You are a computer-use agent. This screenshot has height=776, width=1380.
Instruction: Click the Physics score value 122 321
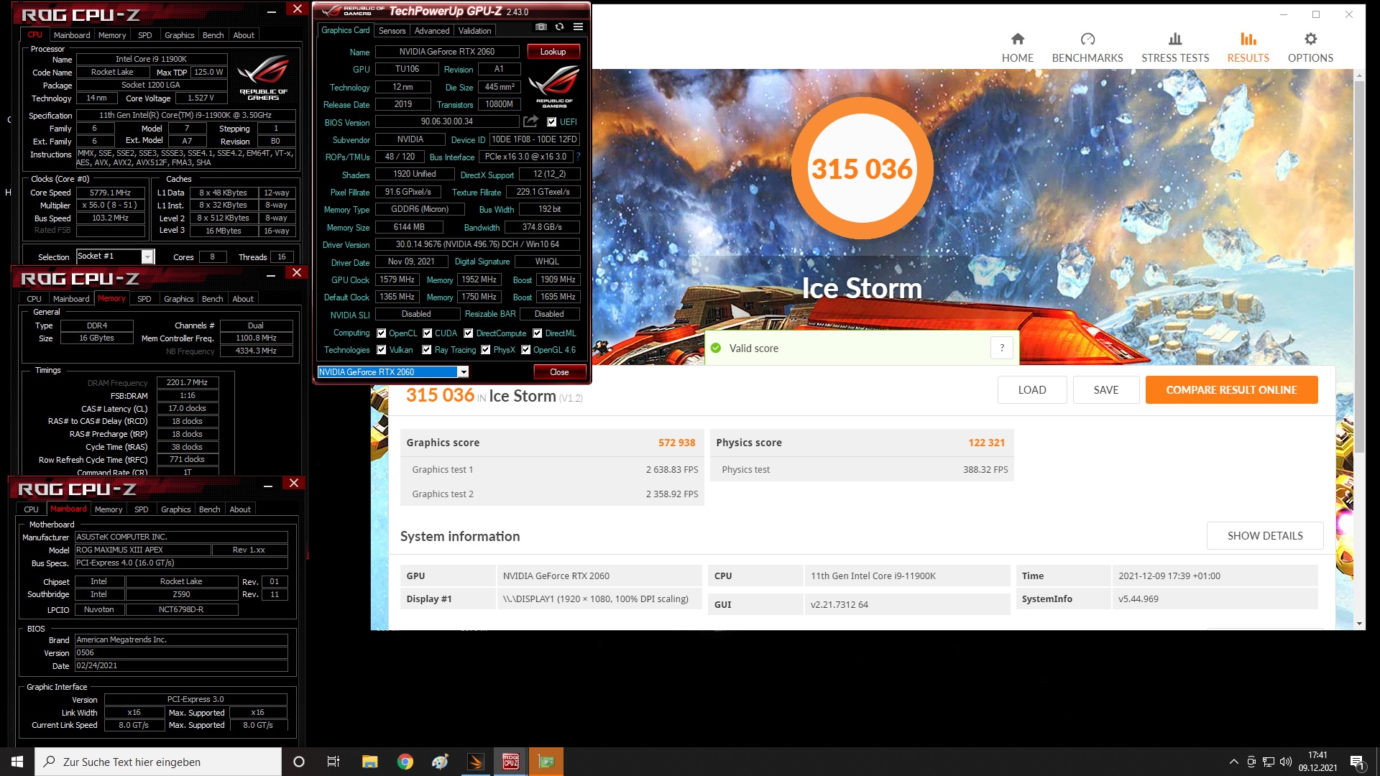click(986, 443)
